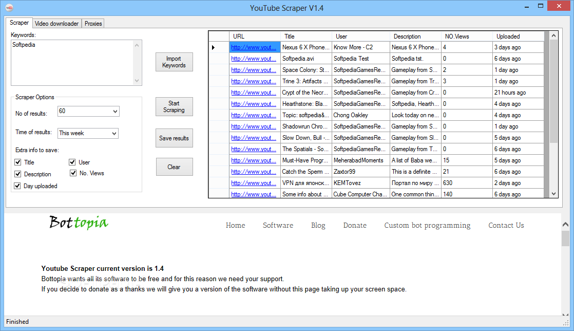574x331 pixels.
Task: Select the '630' views cell
Action: click(467, 183)
